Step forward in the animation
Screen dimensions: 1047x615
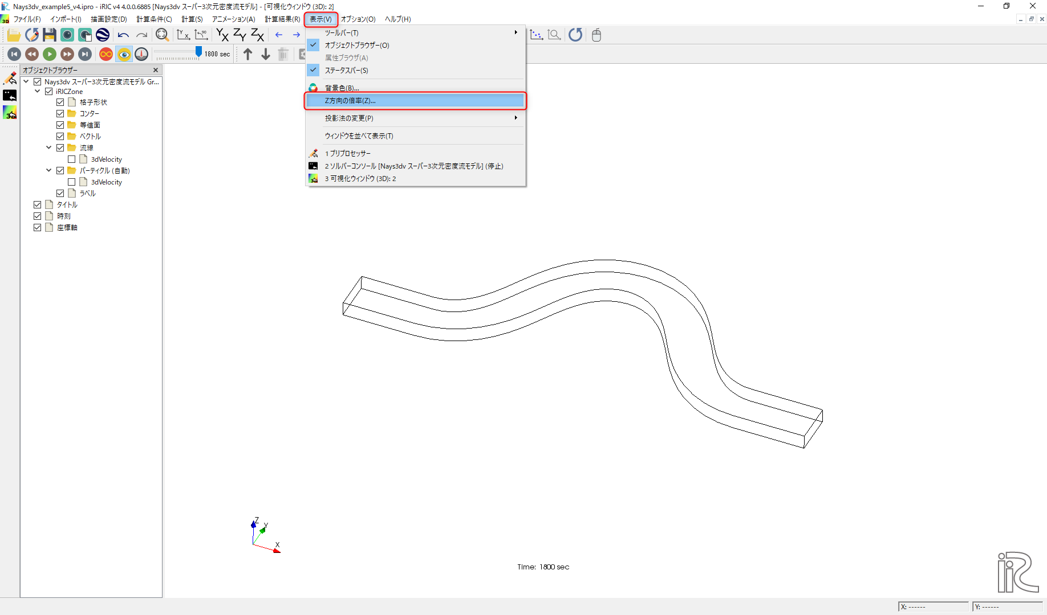click(67, 54)
